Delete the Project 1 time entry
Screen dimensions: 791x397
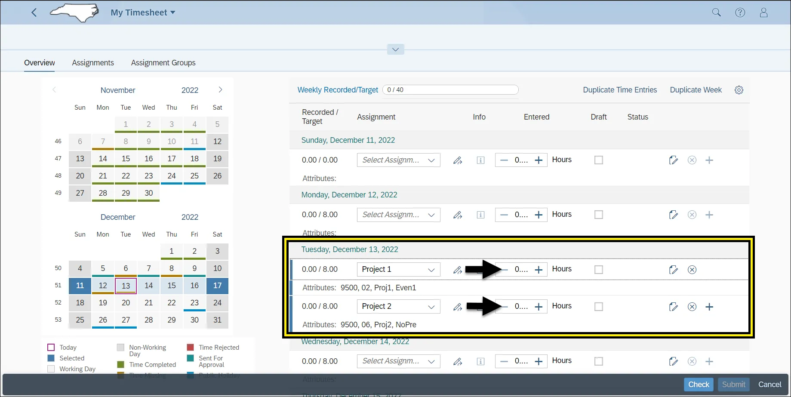[692, 270]
